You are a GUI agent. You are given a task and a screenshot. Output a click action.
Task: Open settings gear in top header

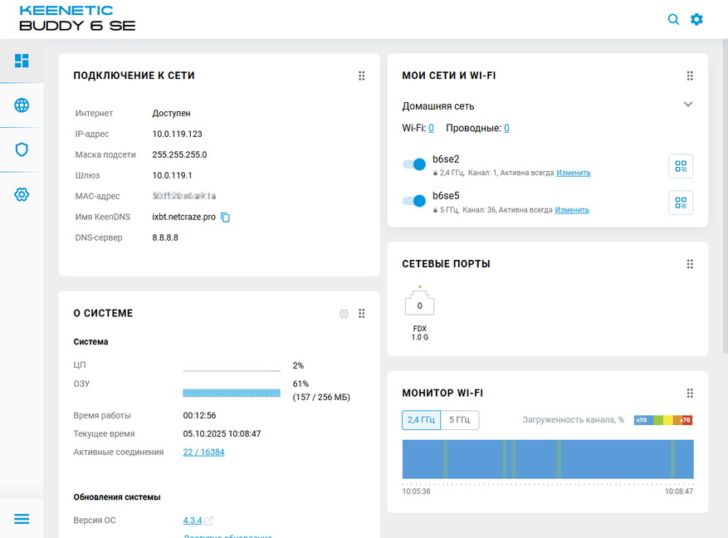696,19
